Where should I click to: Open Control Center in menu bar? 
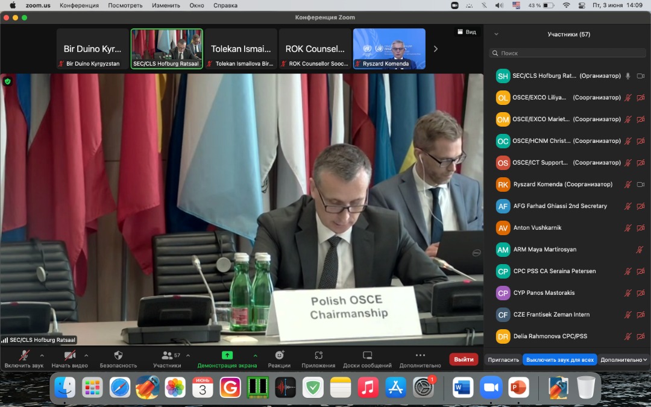[582, 5]
